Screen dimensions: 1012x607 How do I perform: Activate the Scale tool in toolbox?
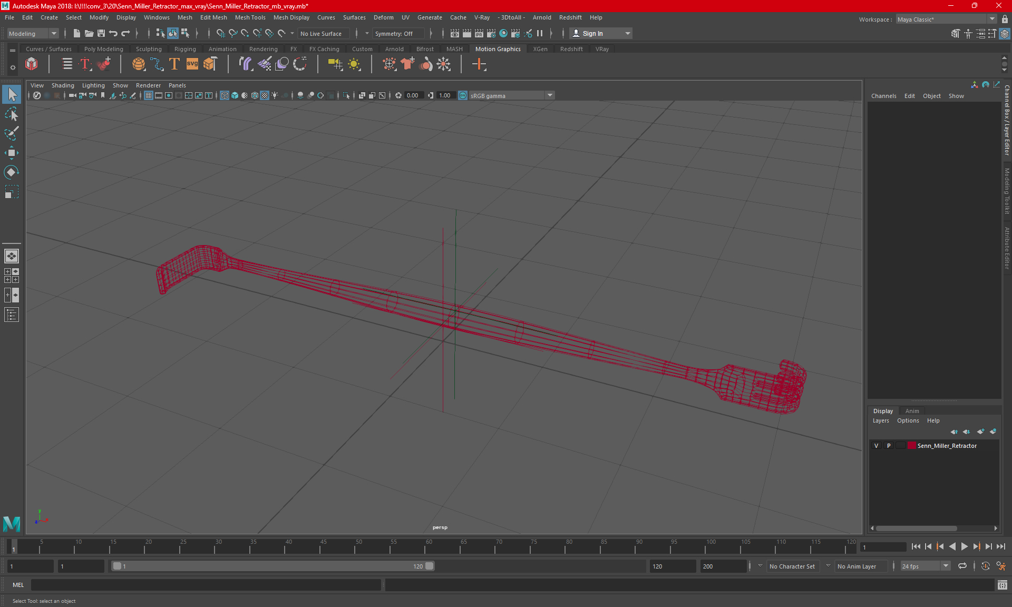(x=12, y=192)
